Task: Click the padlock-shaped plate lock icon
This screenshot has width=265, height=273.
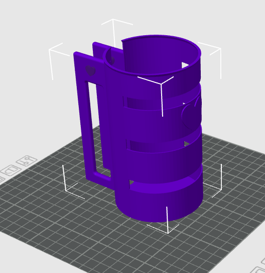Action: [x=11, y=170]
